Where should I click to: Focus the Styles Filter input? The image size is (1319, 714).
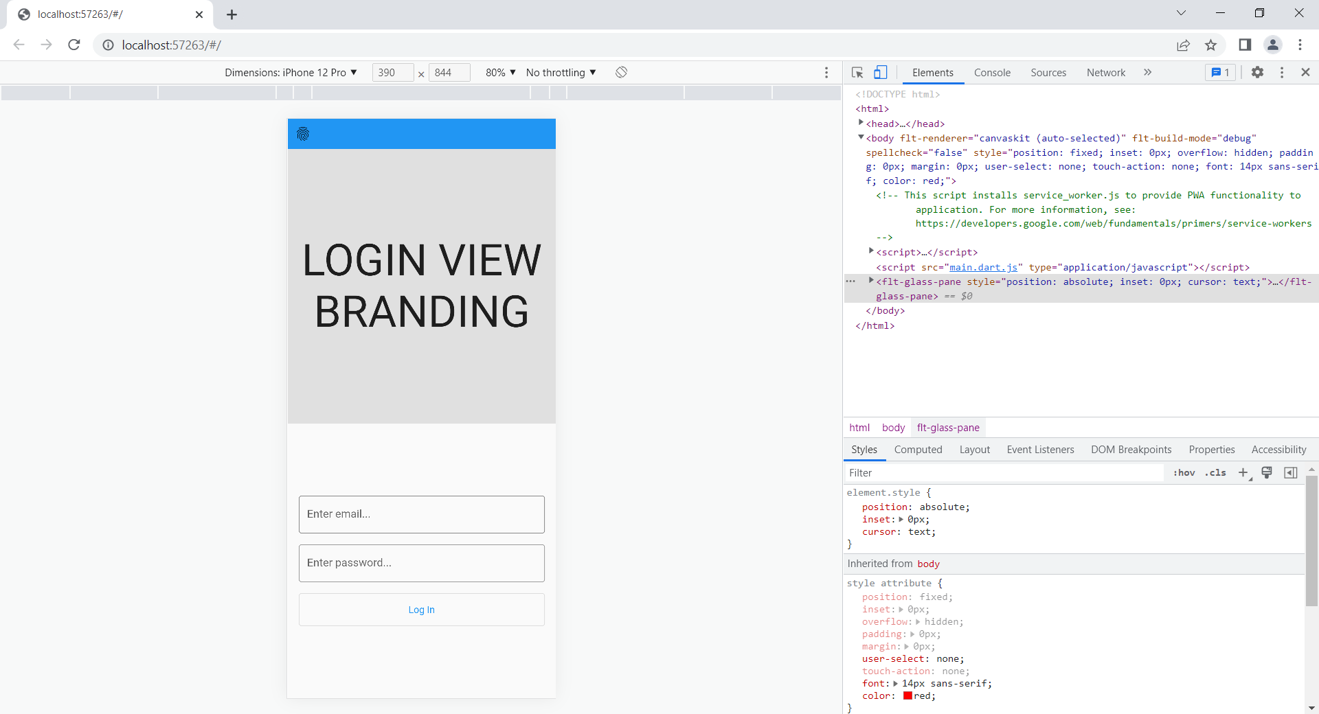coord(1004,472)
